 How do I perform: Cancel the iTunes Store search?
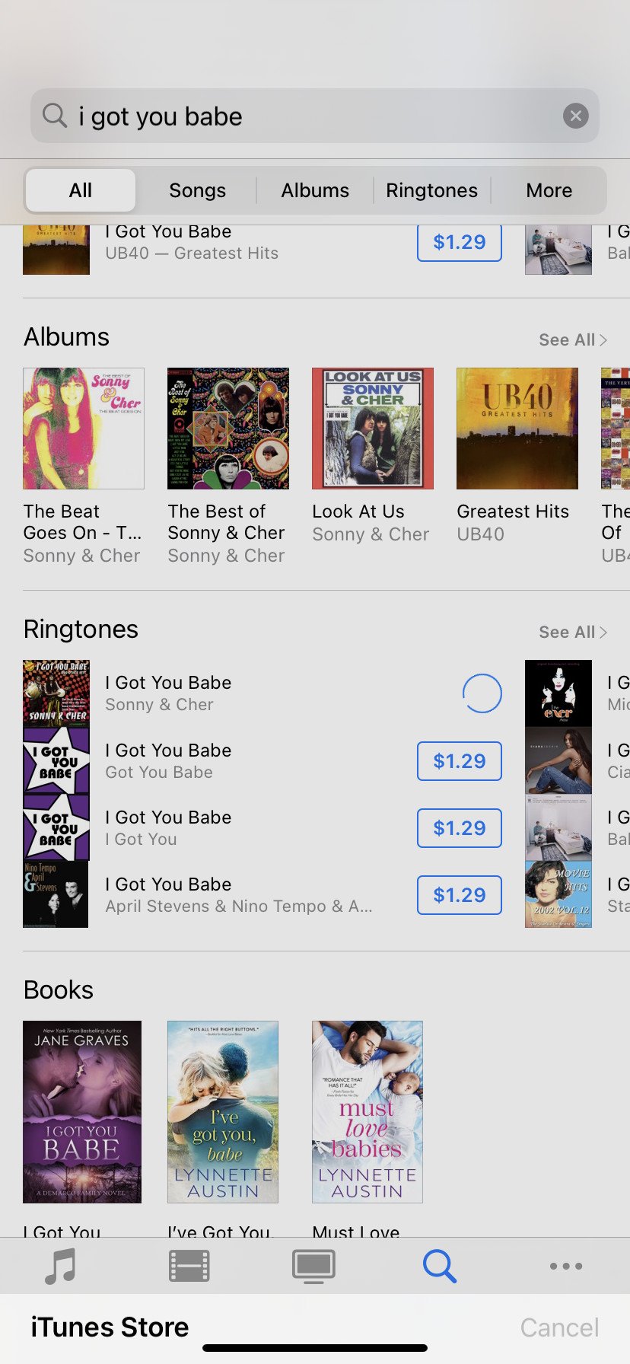coord(559,1327)
